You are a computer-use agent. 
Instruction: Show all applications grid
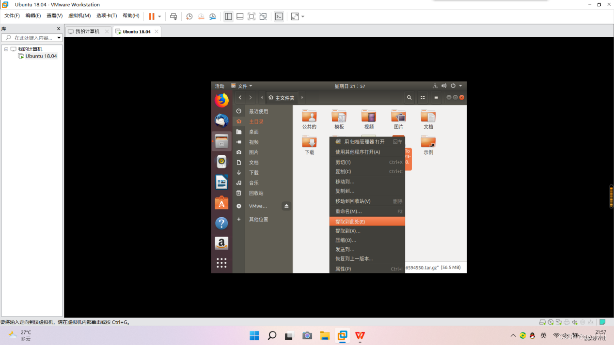pyautogui.click(x=221, y=263)
